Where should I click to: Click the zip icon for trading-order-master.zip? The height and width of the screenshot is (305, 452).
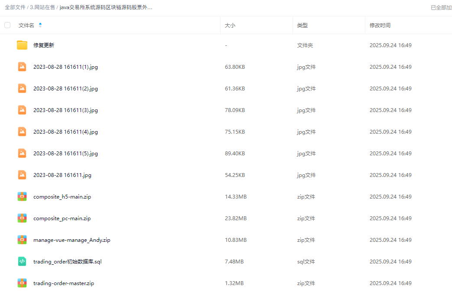coord(22,283)
